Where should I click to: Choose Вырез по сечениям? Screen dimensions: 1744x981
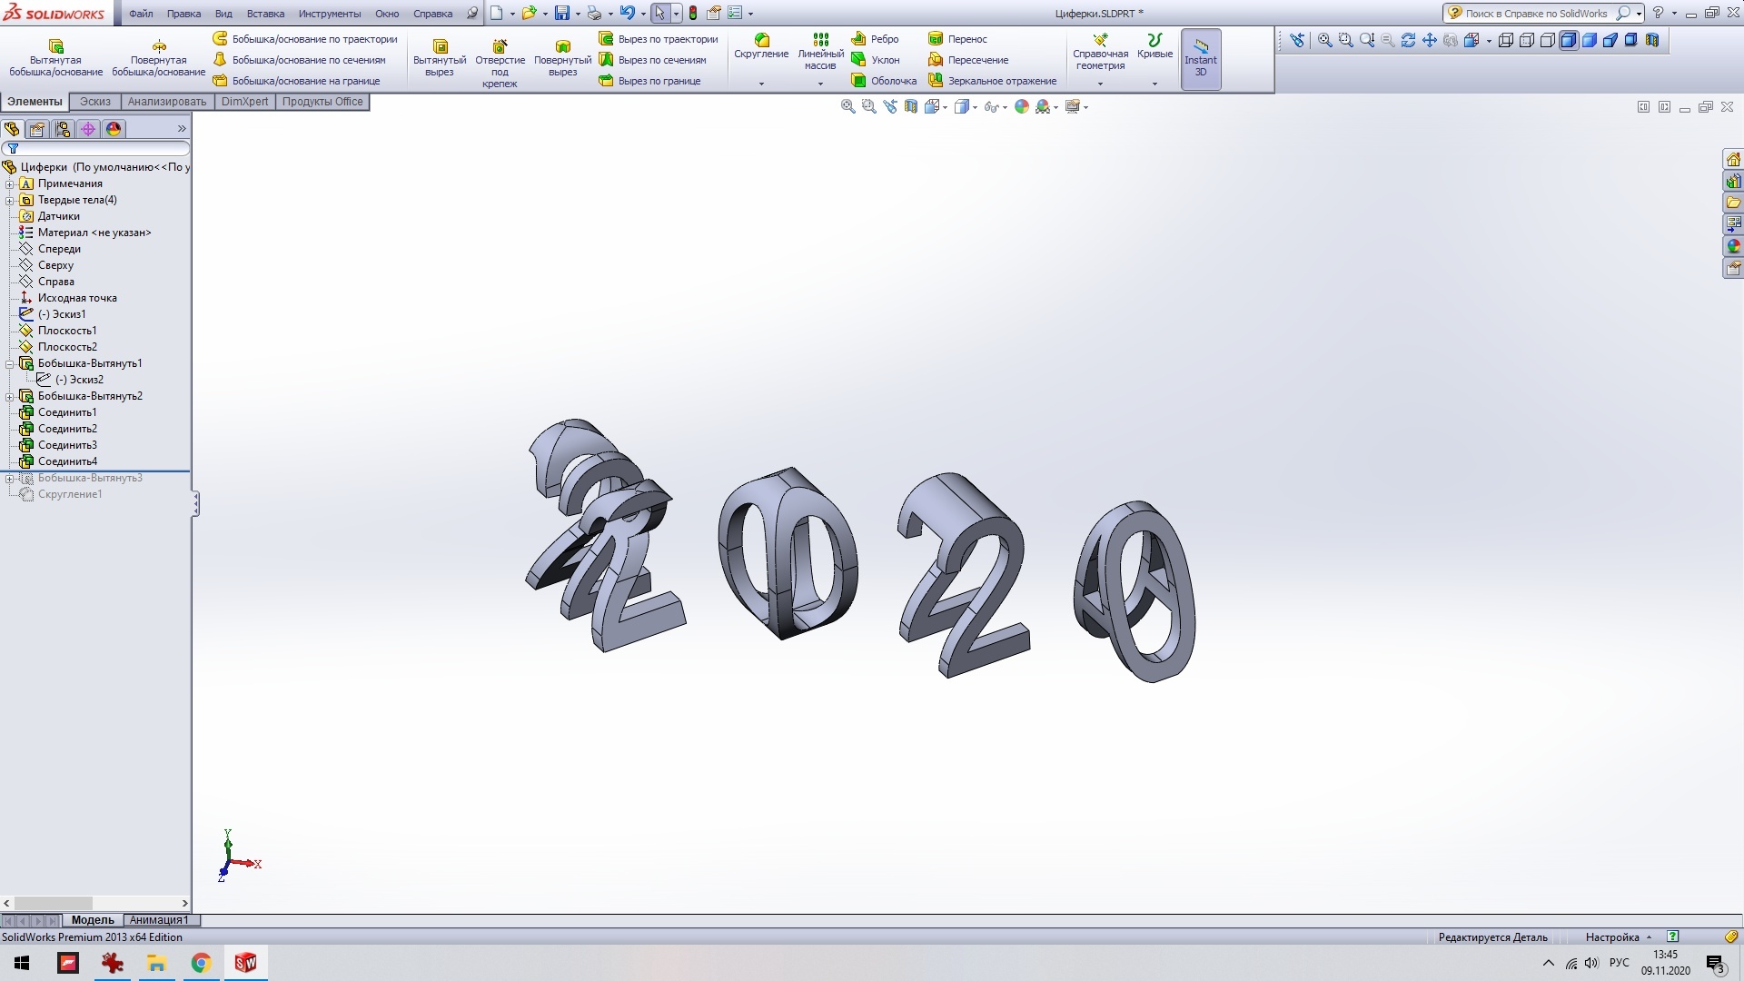653,60
